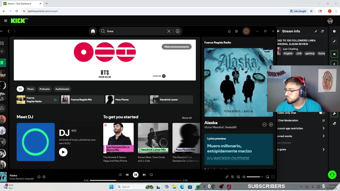Open Windows Start menu
Viewport: 340px width, 191px height.
[x=111, y=187]
